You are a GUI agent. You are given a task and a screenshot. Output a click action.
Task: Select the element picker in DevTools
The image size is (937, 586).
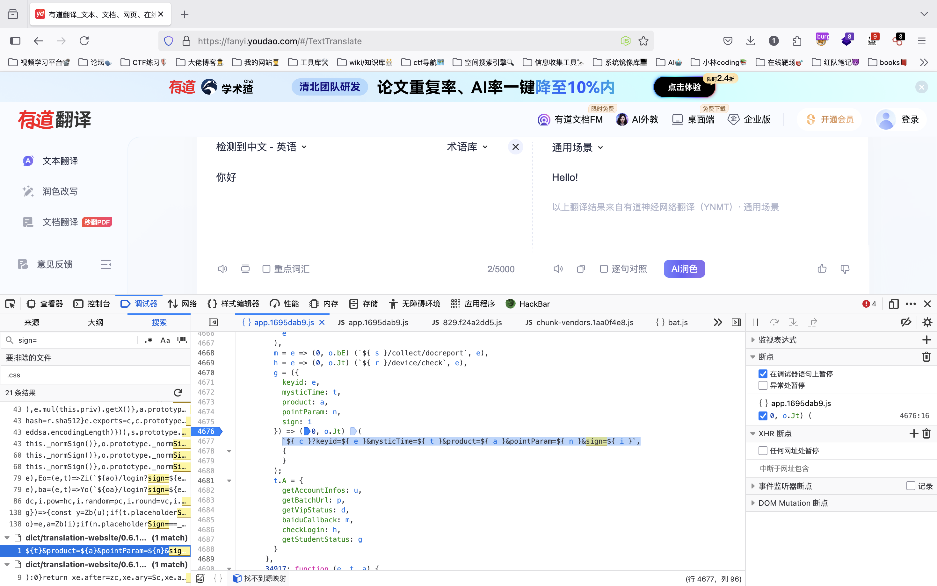click(10, 304)
